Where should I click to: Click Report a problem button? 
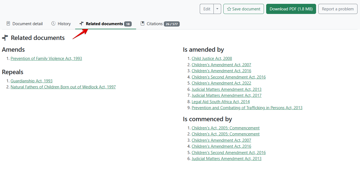pyautogui.click(x=337, y=9)
